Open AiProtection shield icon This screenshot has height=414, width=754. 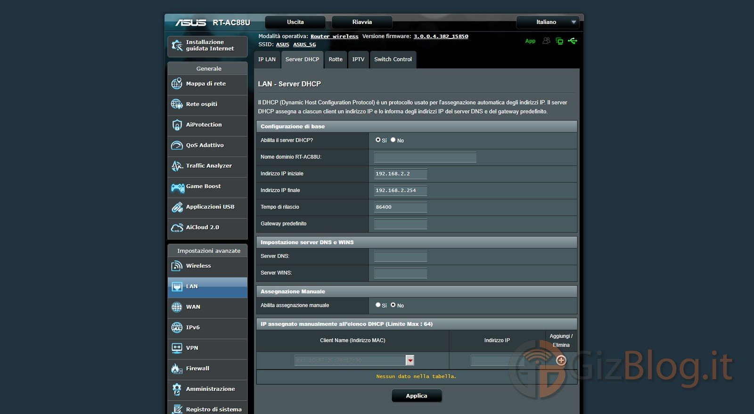pyautogui.click(x=177, y=125)
